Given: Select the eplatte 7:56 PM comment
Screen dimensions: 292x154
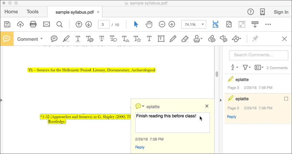Looking at the screenshot, I should pyautogui.click(x=258, y=83).
